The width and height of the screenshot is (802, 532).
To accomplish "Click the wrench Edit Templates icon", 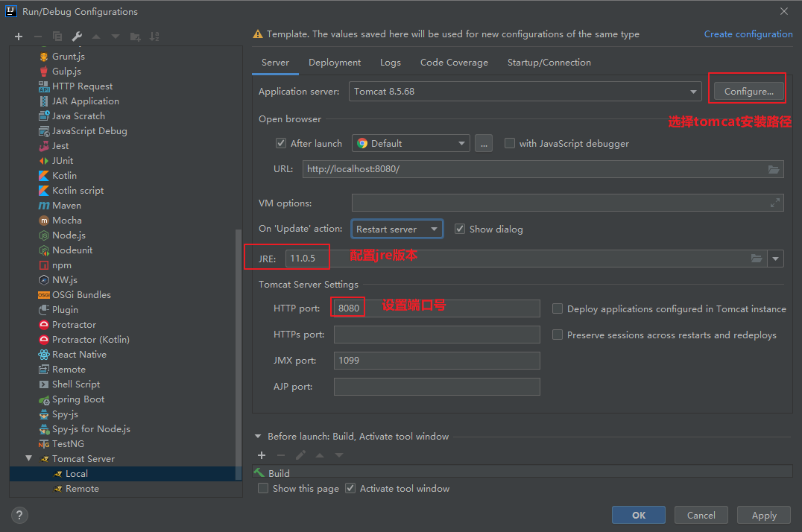I will (77, 37).
